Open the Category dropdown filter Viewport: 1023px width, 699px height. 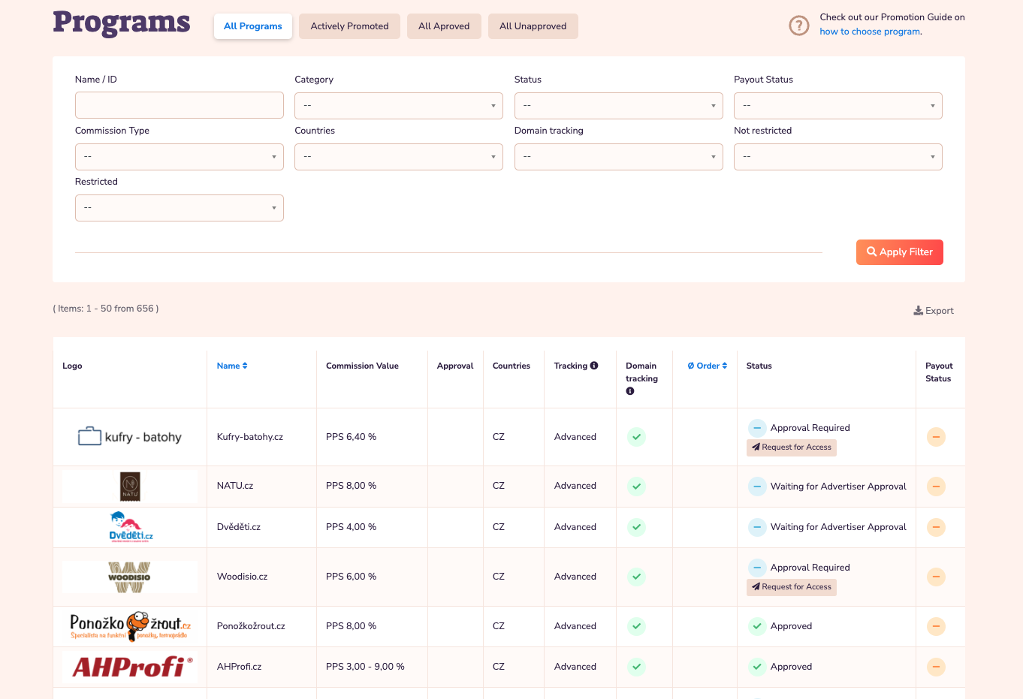(x=398, y=106)
